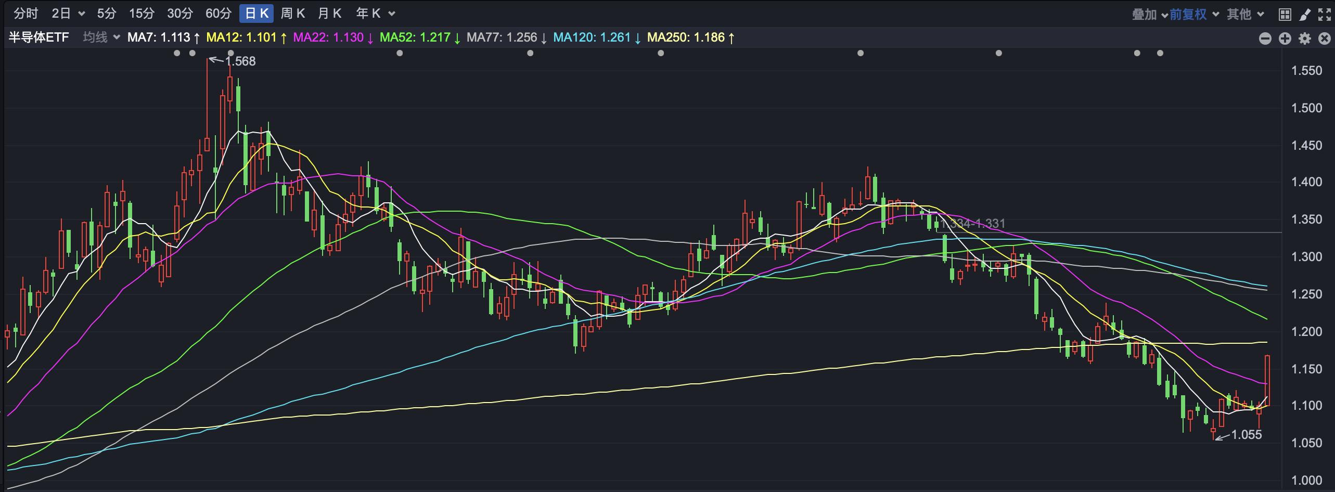Viewport: 1335px width, 492px height.
Task: Open the multi-chart grid layout
Action: point(1285,14)
